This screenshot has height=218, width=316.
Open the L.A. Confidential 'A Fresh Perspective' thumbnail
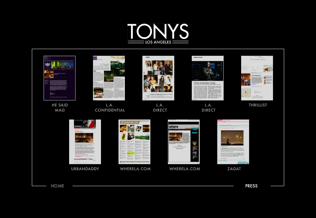click(109, 78)
